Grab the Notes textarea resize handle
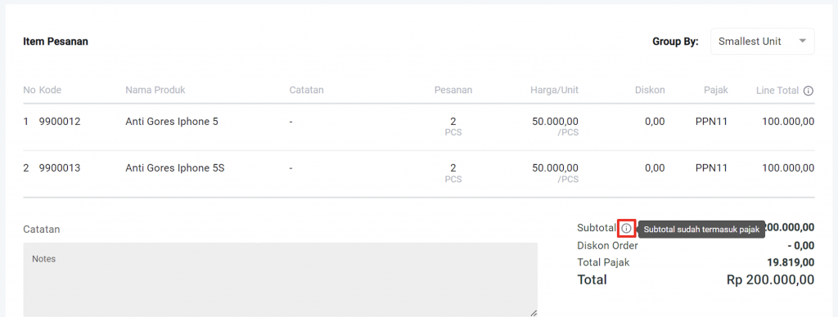The width and height of the screenshot is (838, 317). [533, 313]
